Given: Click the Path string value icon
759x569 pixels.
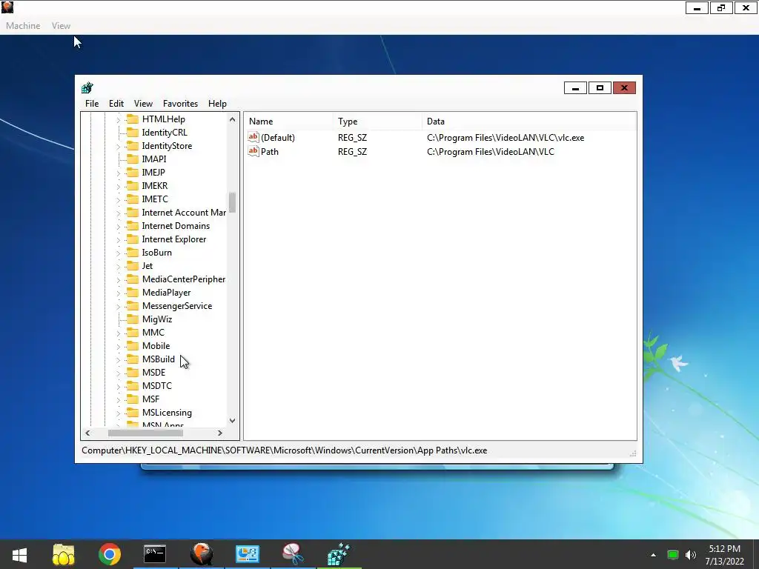Looking at the screenshot, I should (x=253, y=151).
